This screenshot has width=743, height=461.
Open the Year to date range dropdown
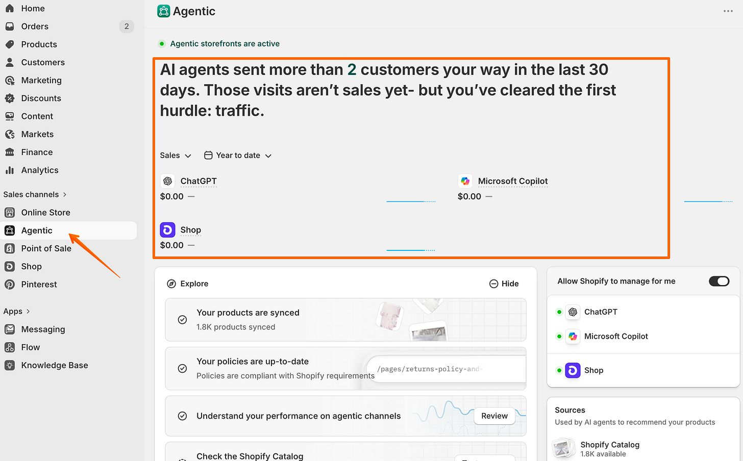(238, 156)
